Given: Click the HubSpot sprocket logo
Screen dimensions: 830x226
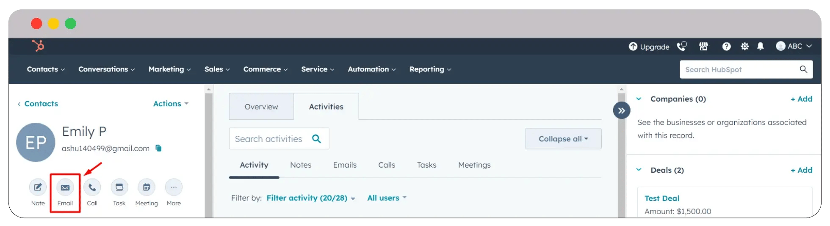Looking at the screenshot, I should [38, 45].
